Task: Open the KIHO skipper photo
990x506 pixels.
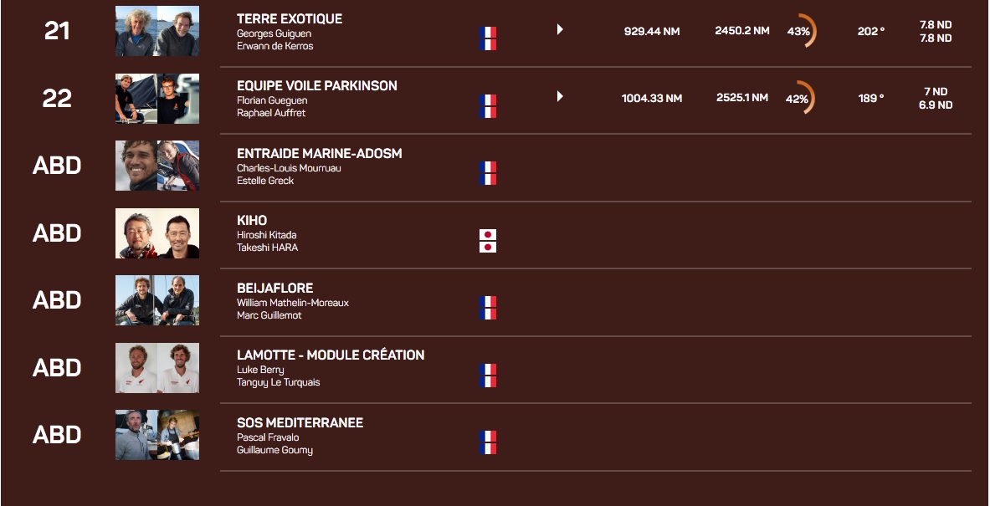Action: 157,233
